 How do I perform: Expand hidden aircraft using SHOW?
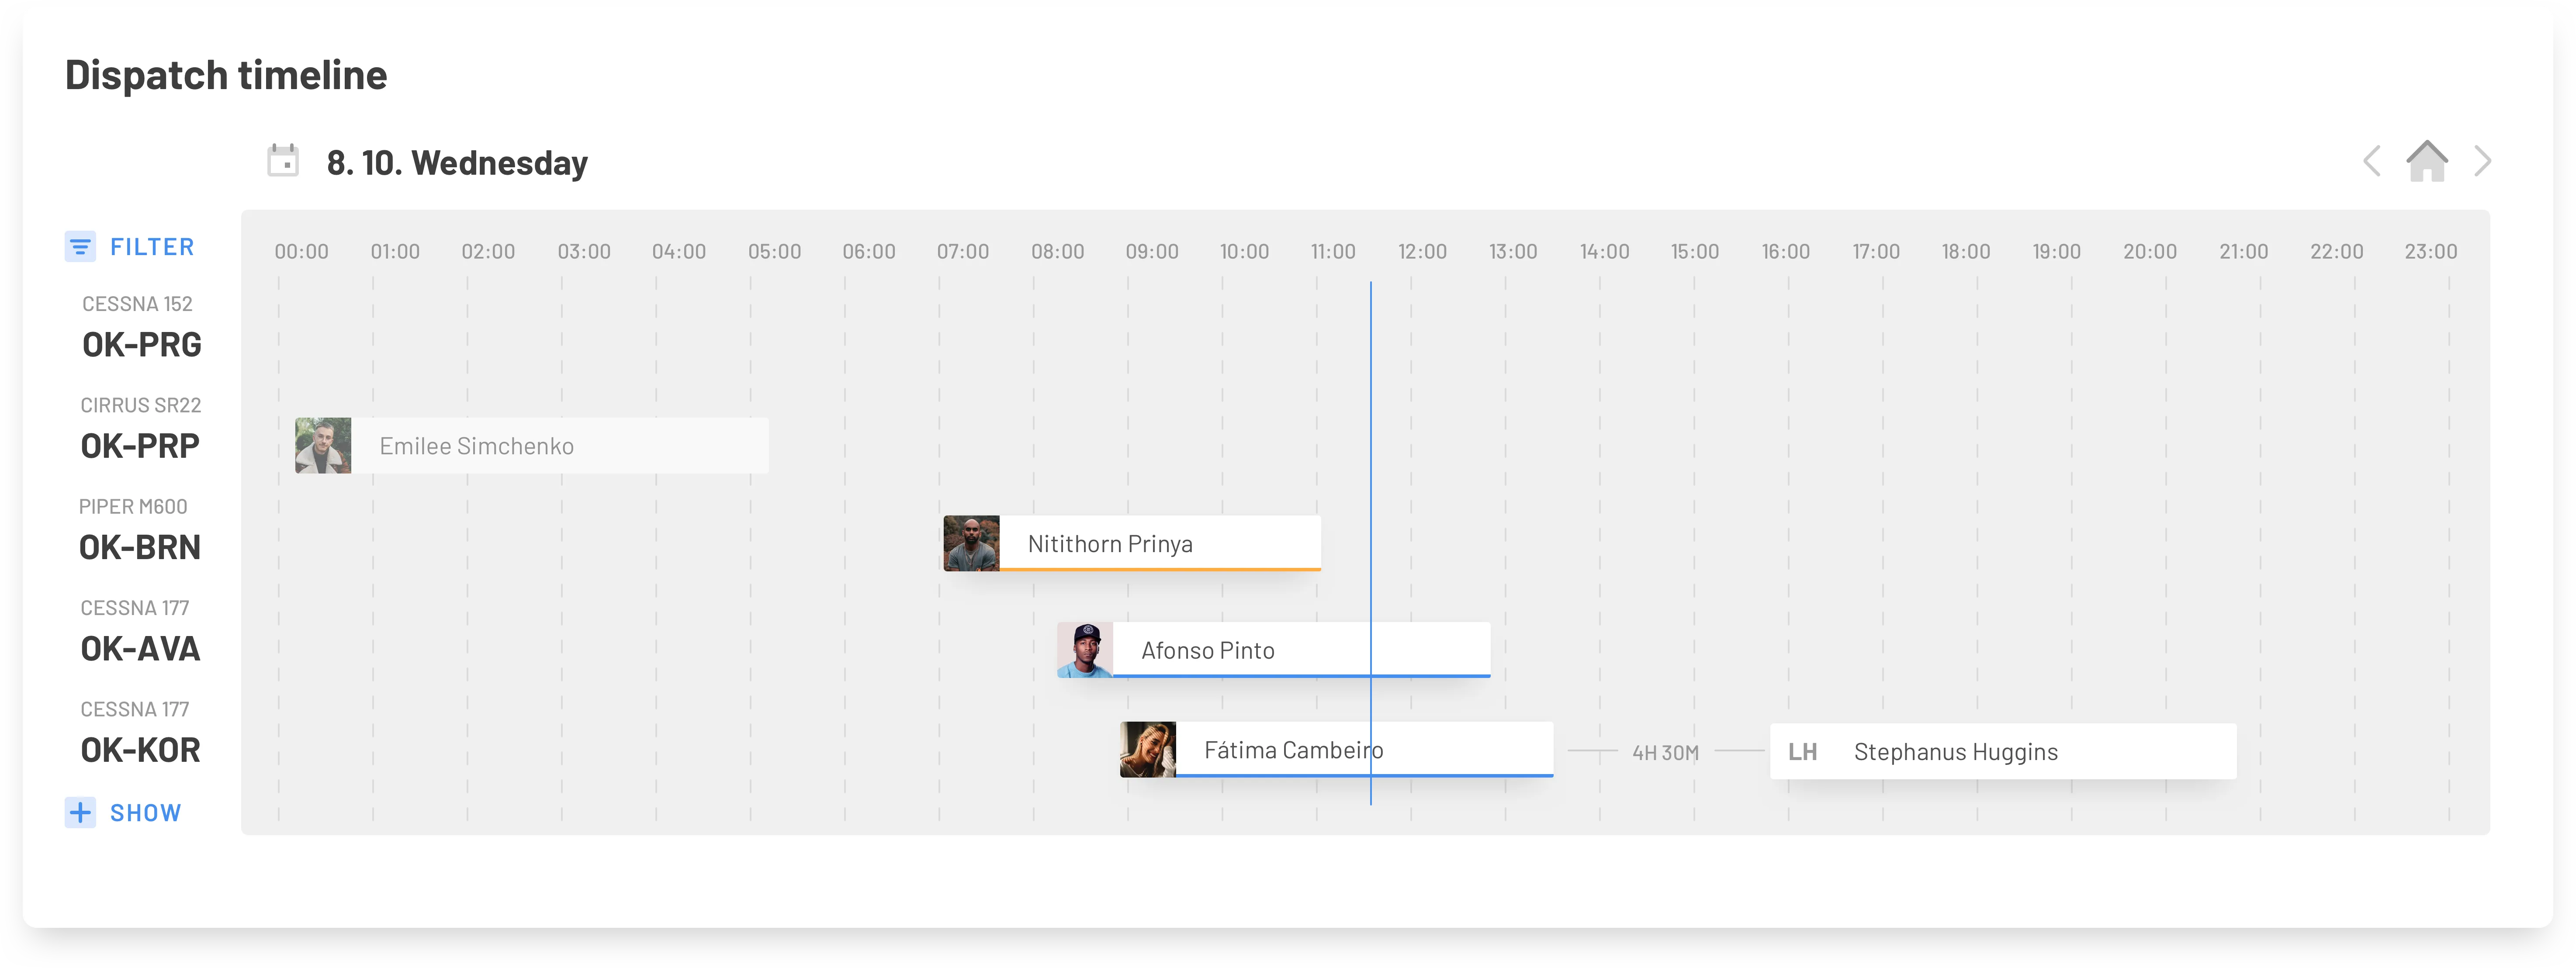tap(145, 812)
